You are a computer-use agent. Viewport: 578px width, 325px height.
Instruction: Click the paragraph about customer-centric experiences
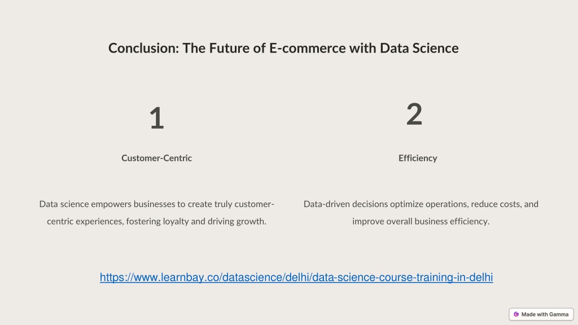[x=157, y=213]
